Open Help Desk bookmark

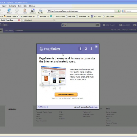(x=70, y=16)
